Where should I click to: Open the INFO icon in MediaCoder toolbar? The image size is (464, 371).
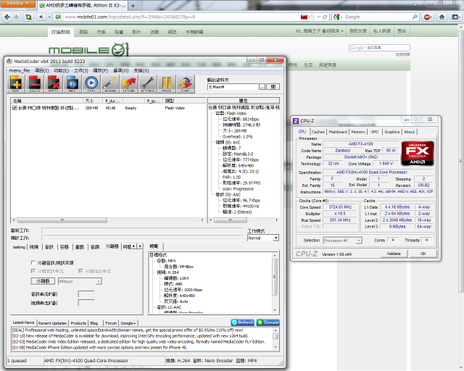point(72,84)
